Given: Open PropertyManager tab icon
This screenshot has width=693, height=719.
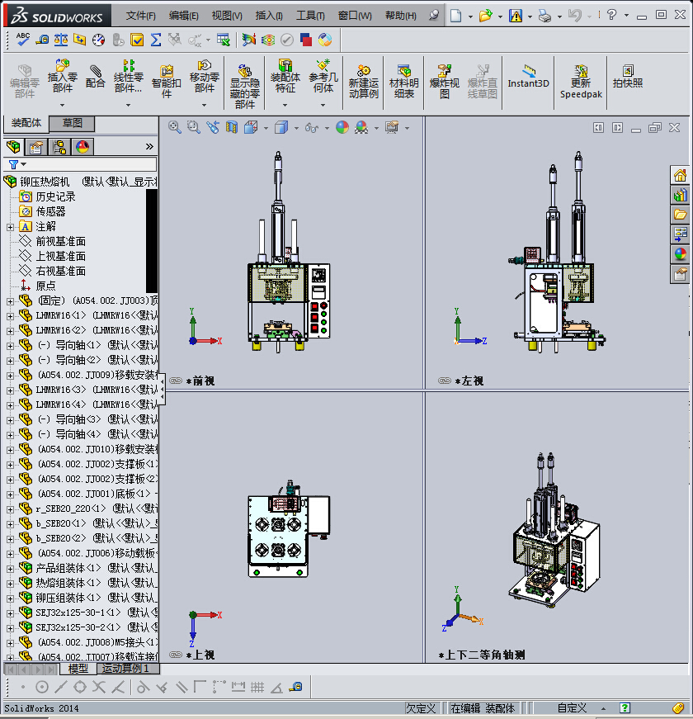Looking at the screenshot, I should tap(35, 147).
